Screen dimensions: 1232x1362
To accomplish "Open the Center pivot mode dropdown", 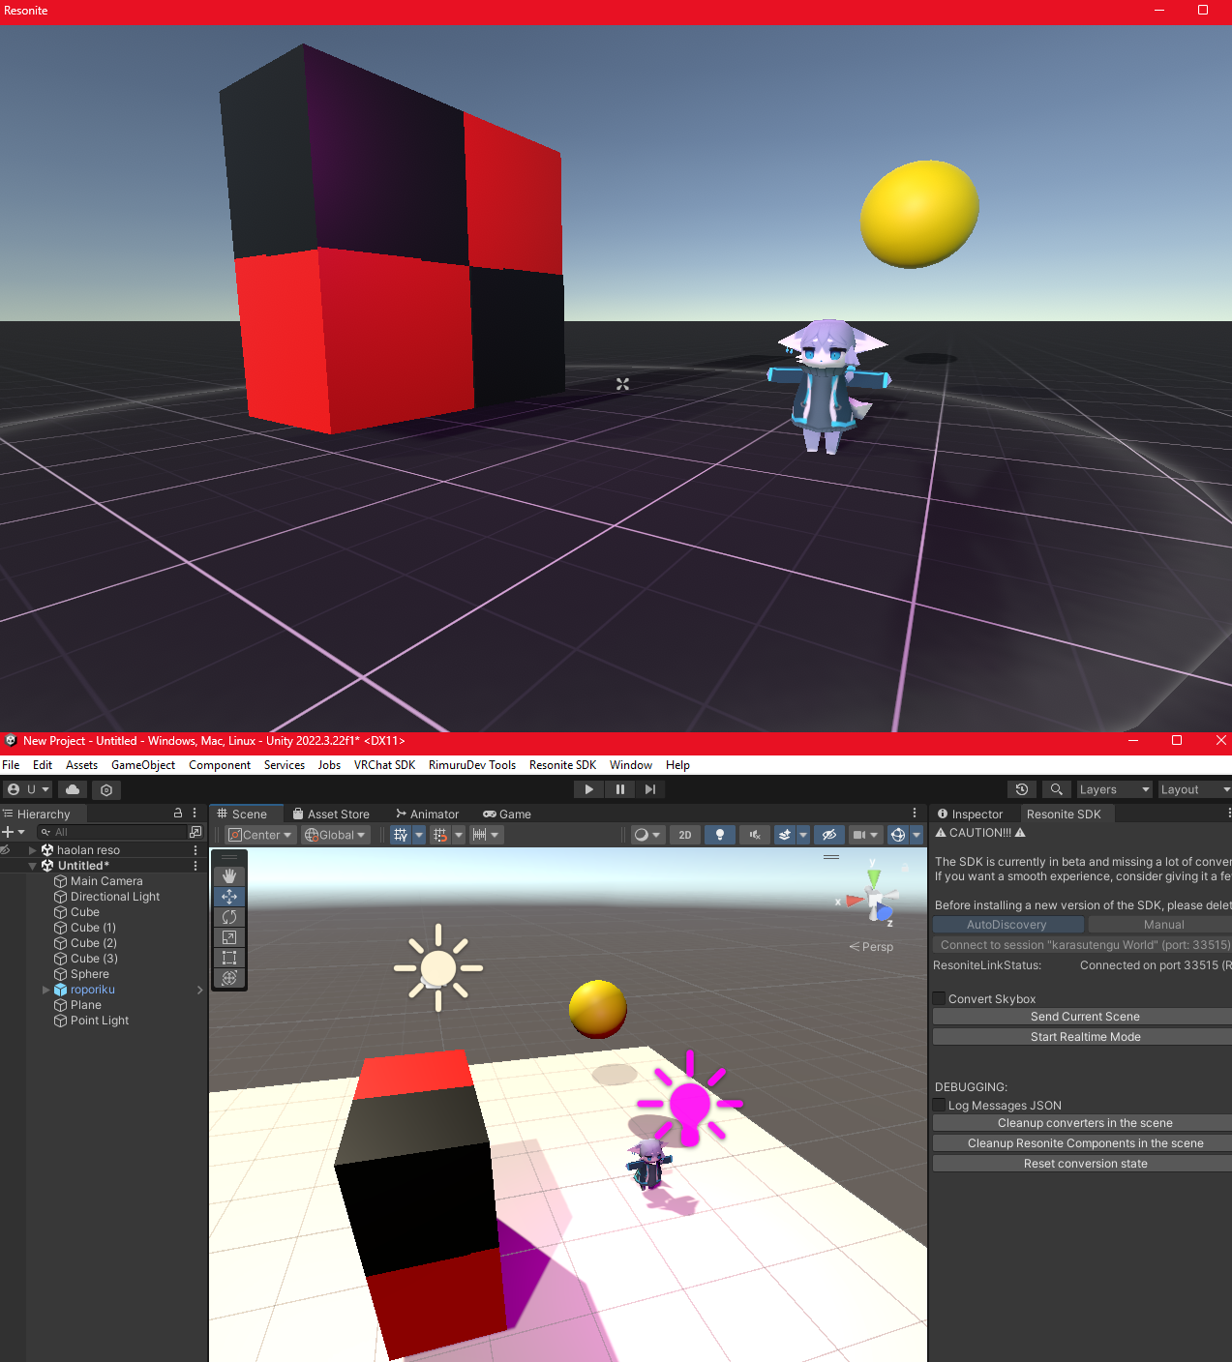I will (260, 835).
